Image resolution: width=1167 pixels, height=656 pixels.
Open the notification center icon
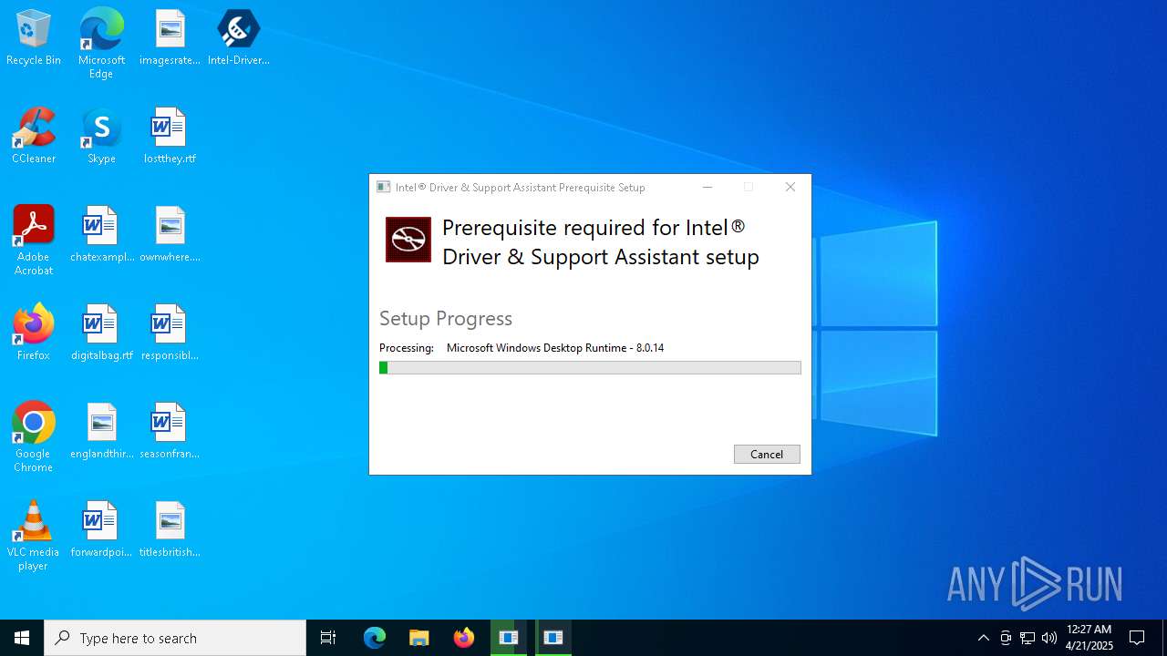(x=1137, y=638)
